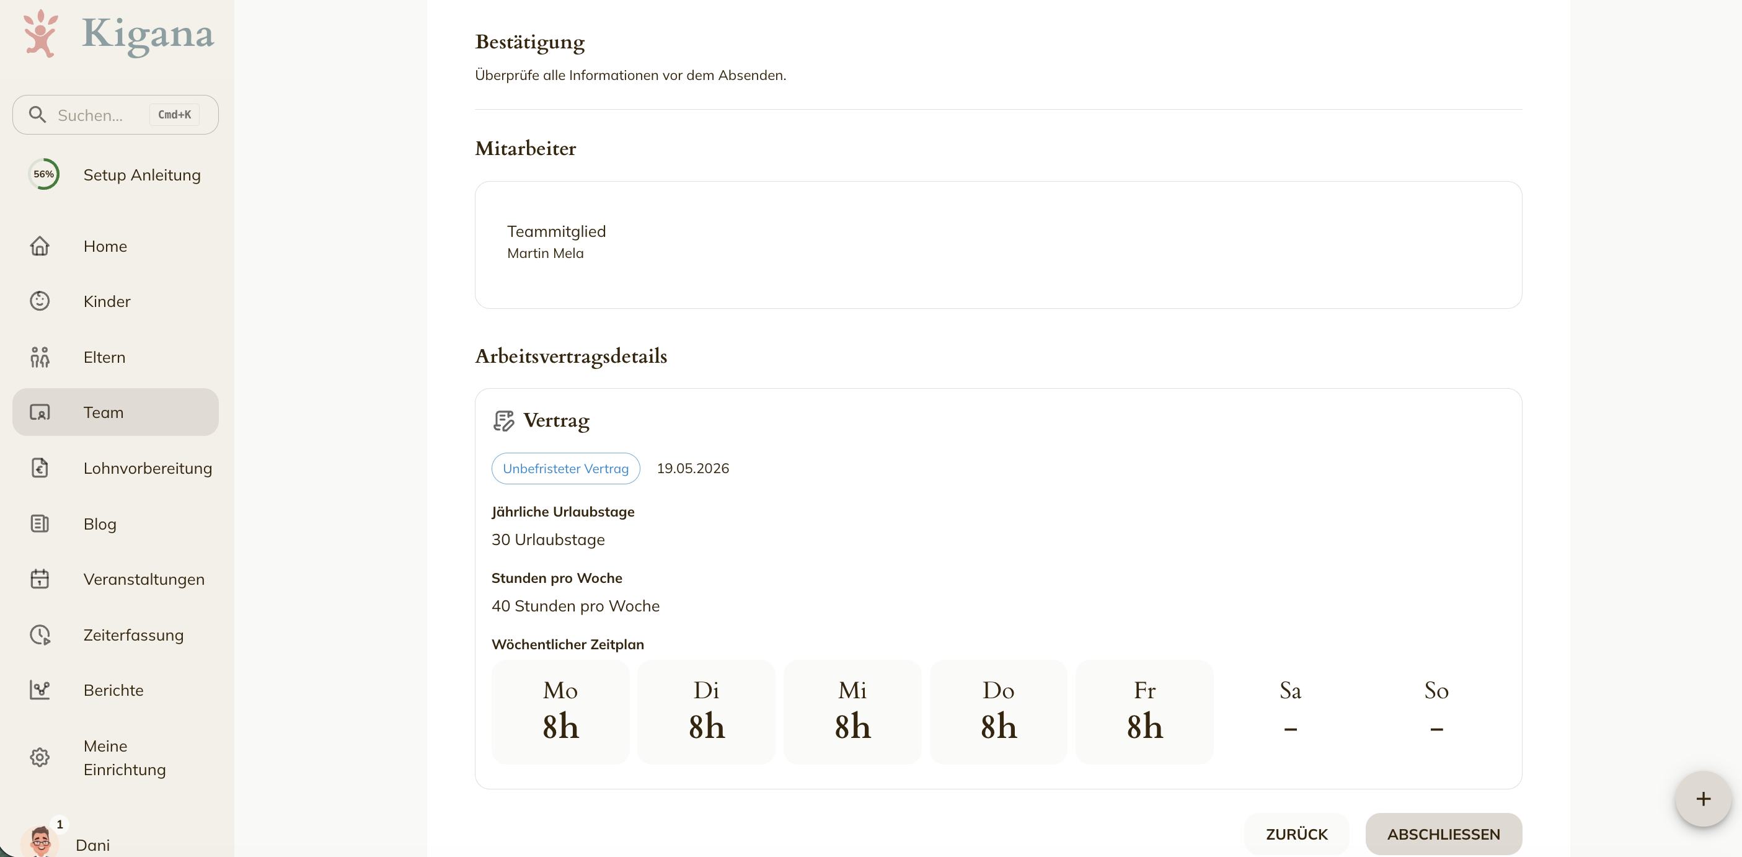Focus the Suchen search field
The width and height of the screenshot is (1742, 857).
pos(116,115)
